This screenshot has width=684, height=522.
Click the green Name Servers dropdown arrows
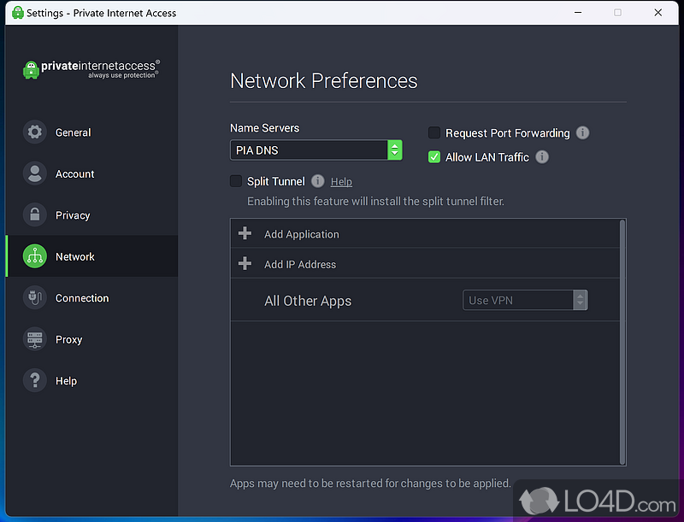point(395,150)
